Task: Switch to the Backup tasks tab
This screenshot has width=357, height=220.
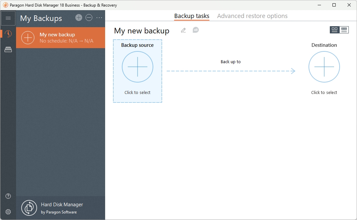Action: 192,16
